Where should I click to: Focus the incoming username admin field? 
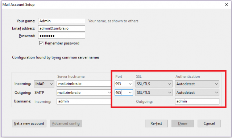coord(84,101)
